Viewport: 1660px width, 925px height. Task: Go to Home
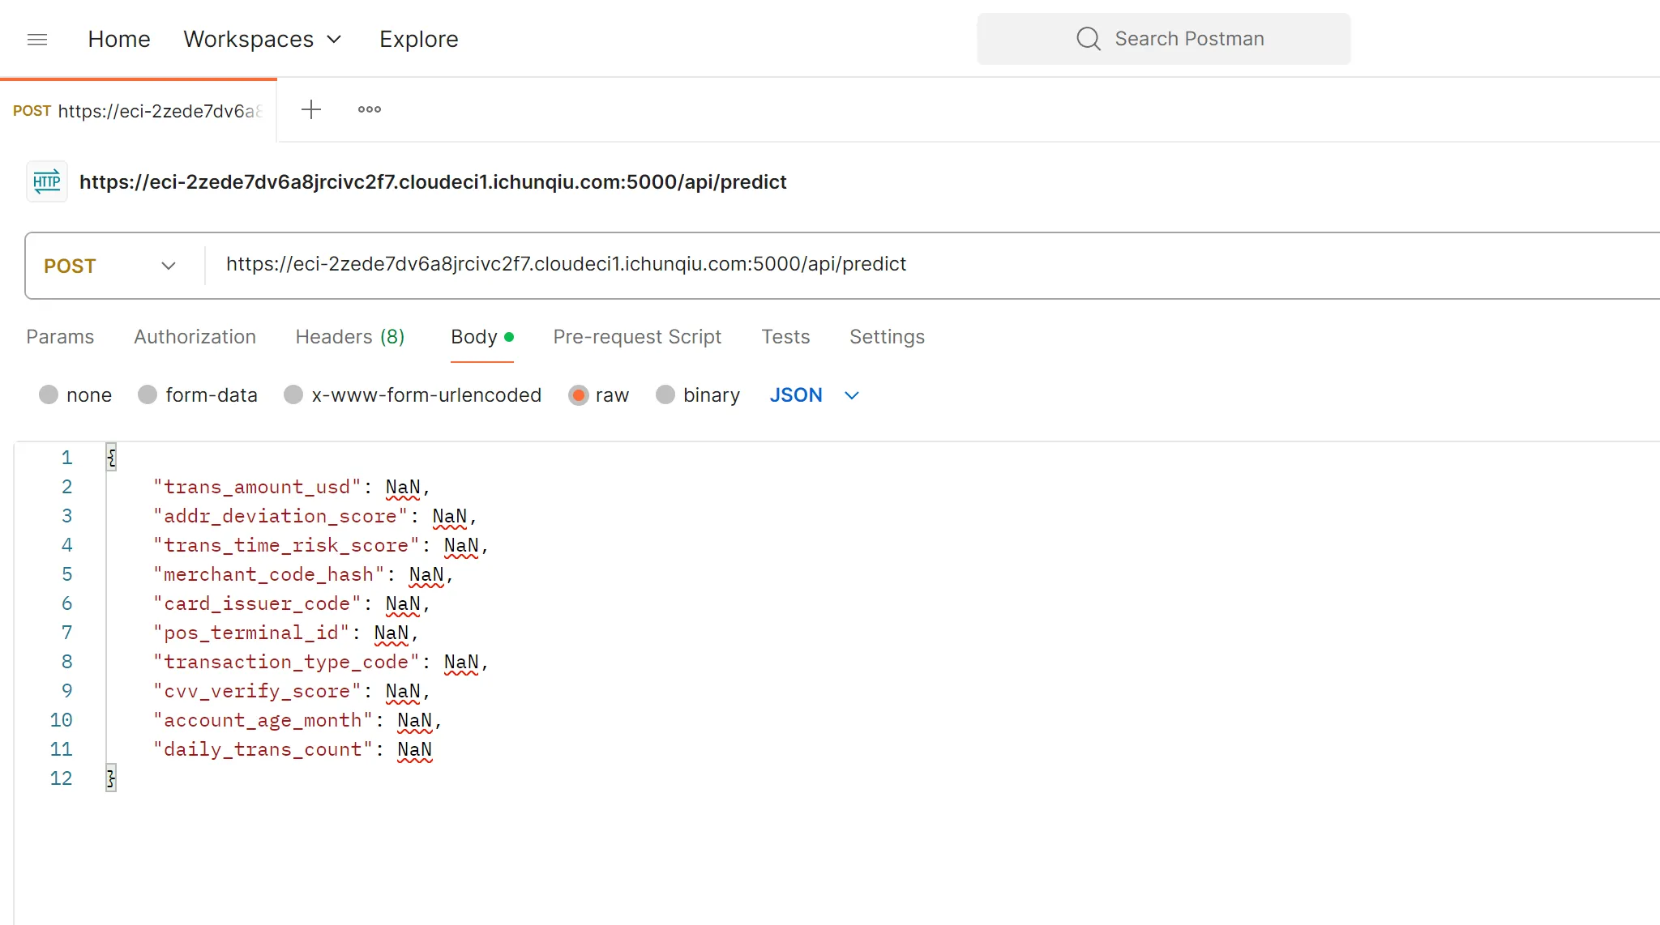tap(119, 40)
